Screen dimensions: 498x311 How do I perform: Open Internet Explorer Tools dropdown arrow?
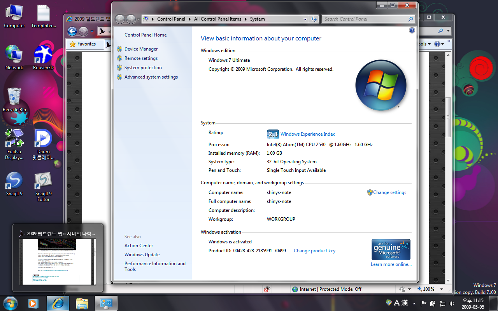point(429,44)
